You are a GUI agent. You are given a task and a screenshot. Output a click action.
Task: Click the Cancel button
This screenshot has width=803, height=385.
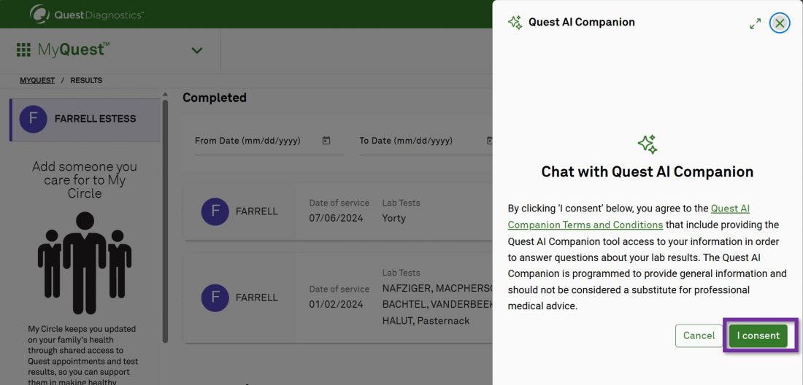click(x=699, y=336)
